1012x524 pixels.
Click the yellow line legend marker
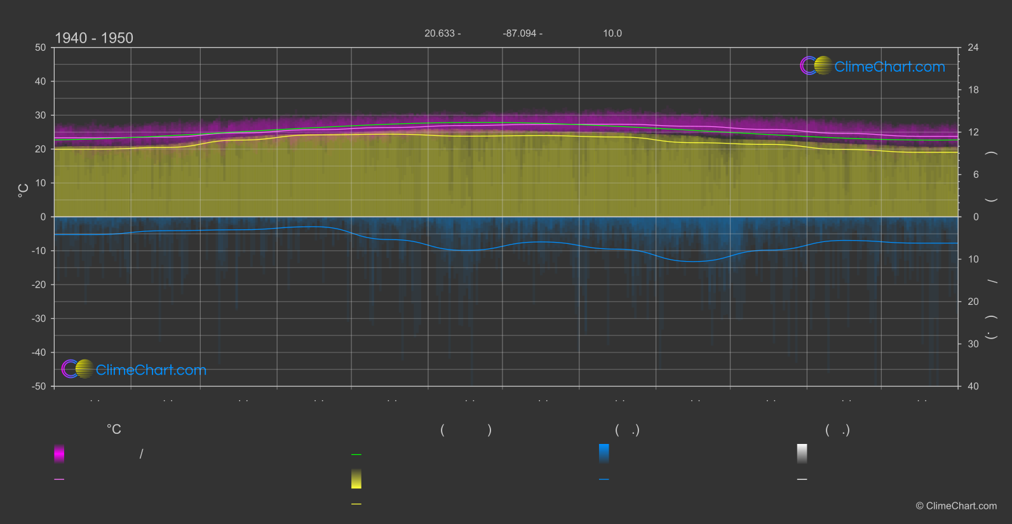356,504
